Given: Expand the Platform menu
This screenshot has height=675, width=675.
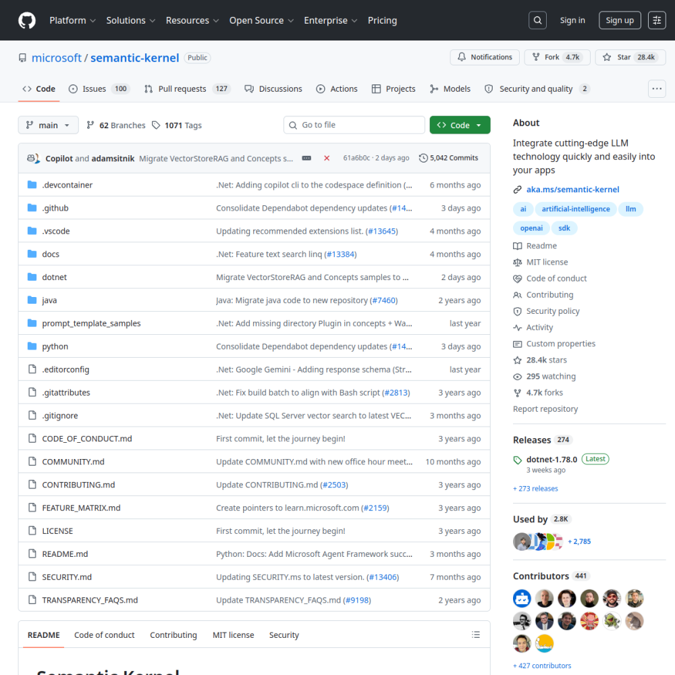Looking at the screenshot, I should 72,20.
